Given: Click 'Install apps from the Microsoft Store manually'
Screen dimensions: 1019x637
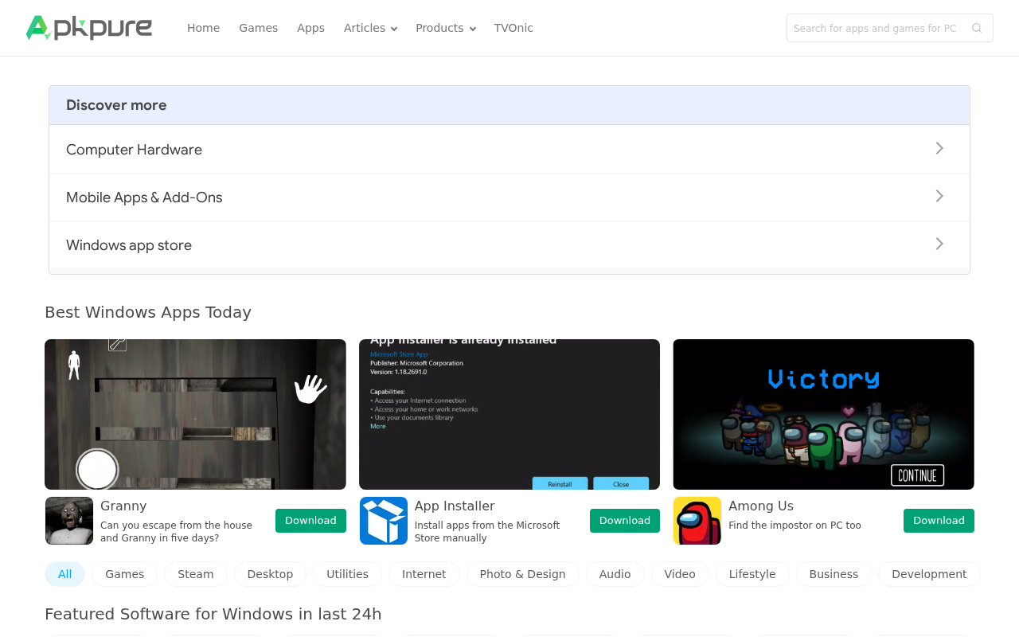Looking at the screenshot, I should (x=487, y=532).
